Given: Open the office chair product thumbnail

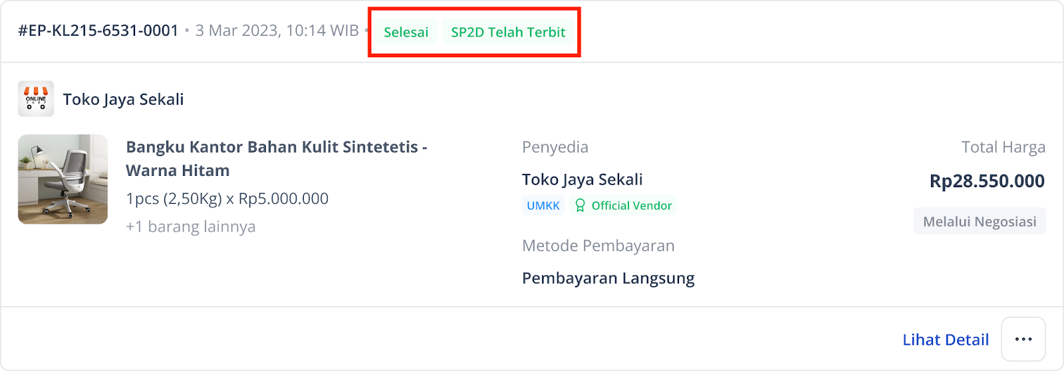Looking at the screenshot, I should coord(63,179).
